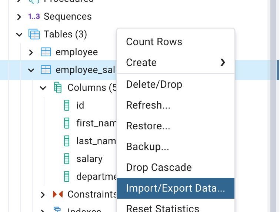Image resolution: width=280 pixels, height=212 pixels.
Task: Collapse the Columns node
Action: (43, 88)
